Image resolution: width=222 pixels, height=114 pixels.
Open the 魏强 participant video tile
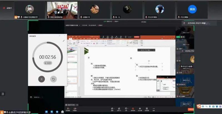click(192, 9)
